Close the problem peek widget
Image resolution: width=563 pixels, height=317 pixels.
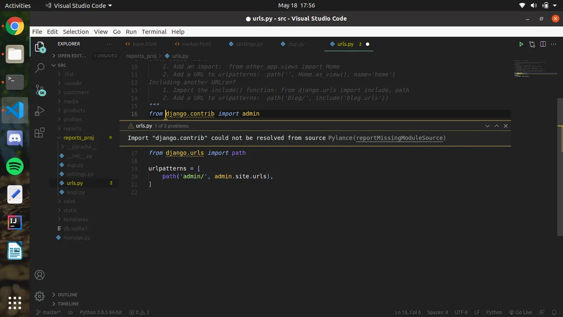[506, 126]
